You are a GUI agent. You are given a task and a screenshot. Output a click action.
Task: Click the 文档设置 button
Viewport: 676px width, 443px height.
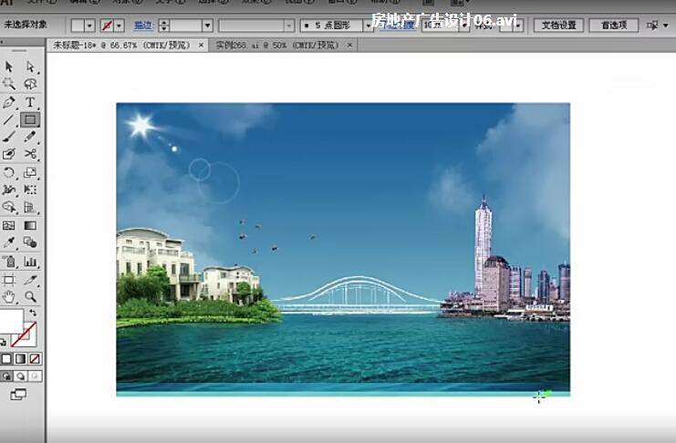pos(557,26)
